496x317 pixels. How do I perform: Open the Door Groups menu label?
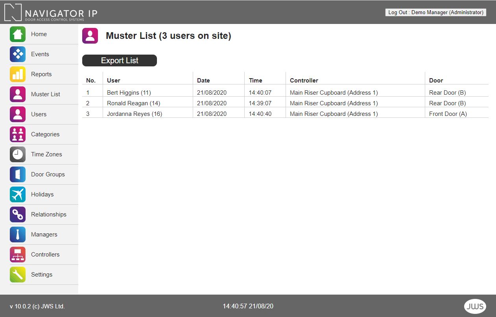pos(48,174)
